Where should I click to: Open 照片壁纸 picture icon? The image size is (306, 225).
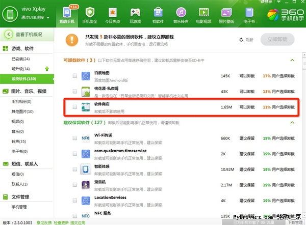tap(226, 13)
